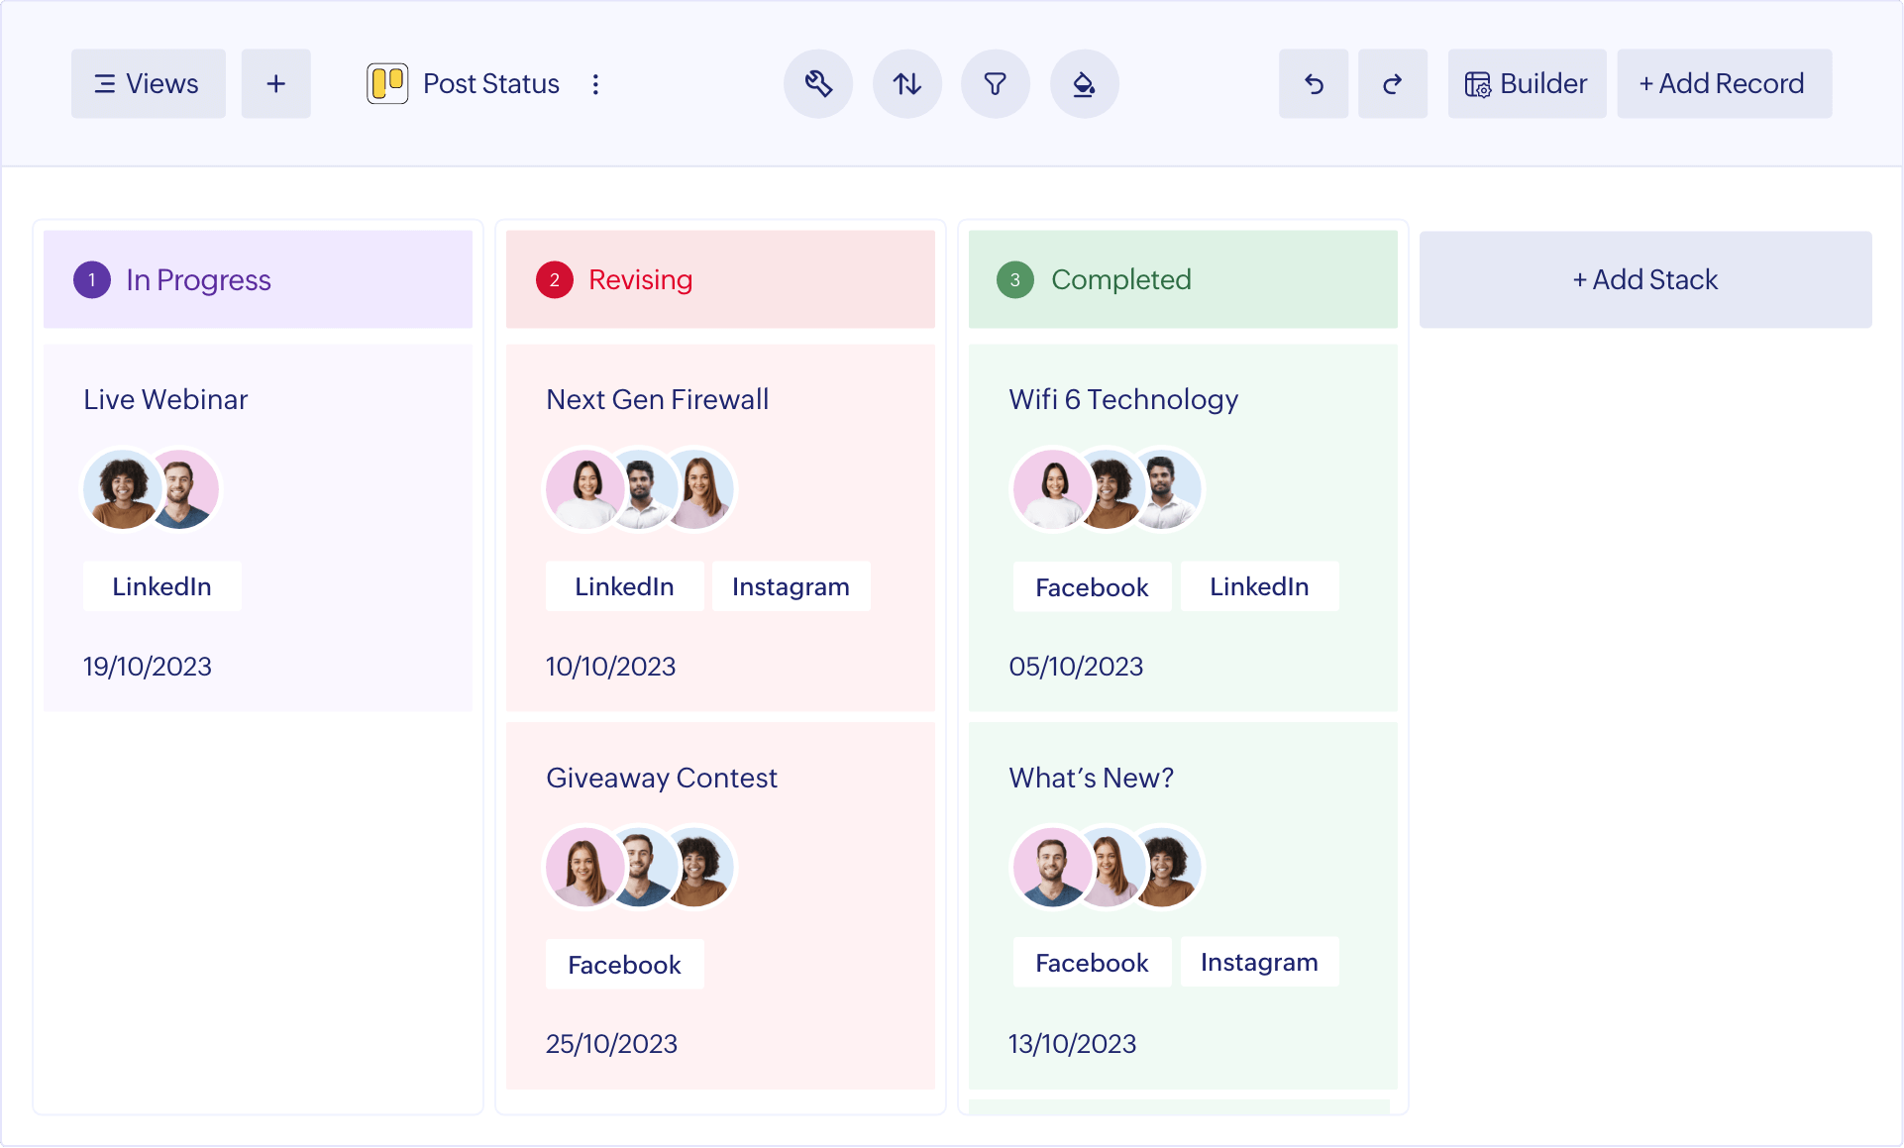Click the yellow Post Status kanban icon
The width and height of the screenshot is (1904, 1148).
(x=387, y=84)
